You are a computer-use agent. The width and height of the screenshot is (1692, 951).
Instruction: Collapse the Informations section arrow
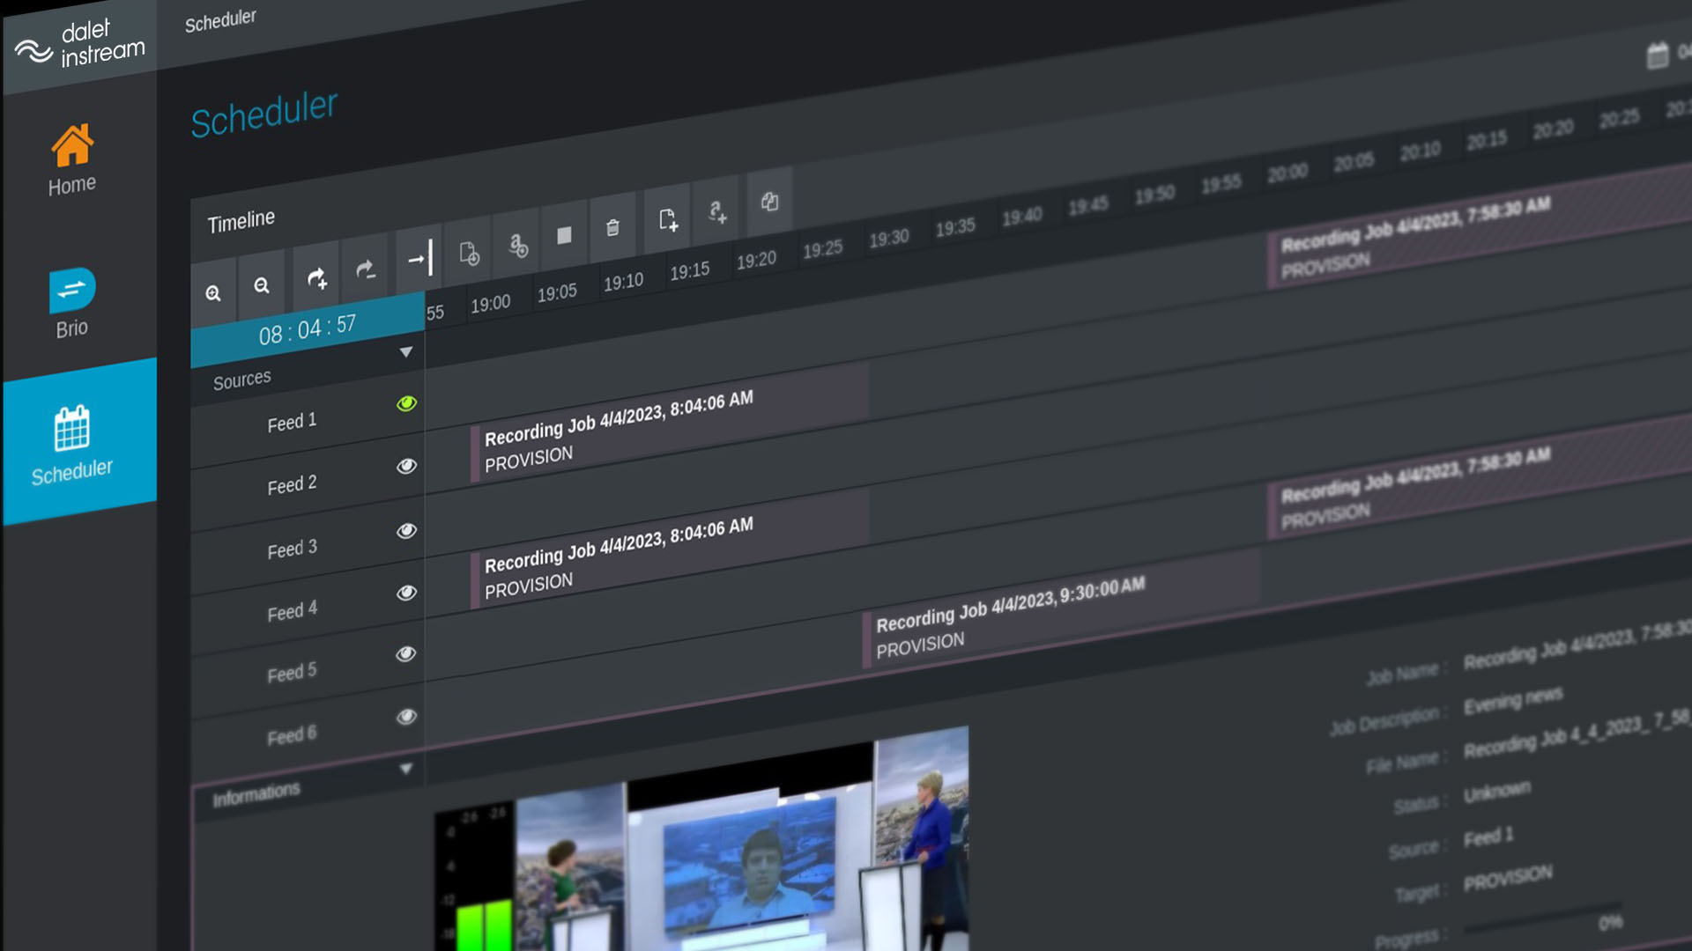click(x=405, y=769)
